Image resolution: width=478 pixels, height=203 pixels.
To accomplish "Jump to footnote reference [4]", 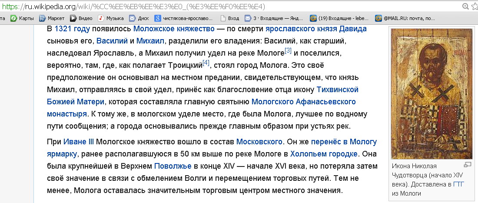I will click(206, 63).
